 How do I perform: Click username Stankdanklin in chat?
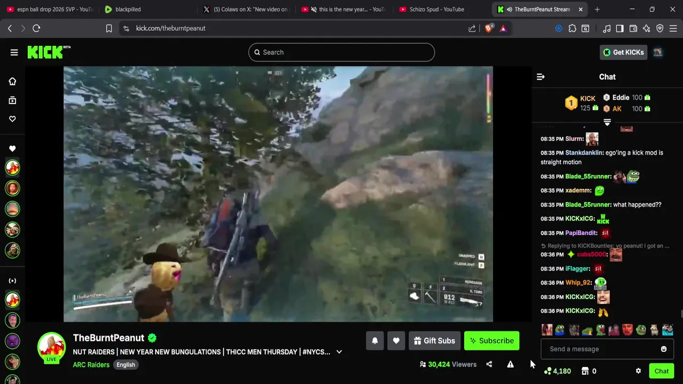(584, 153)
